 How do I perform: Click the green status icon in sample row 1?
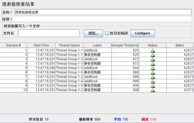(x=153, y=51)
